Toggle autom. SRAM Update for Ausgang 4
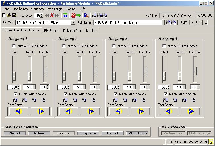Image resolution: width=215 pixels, height=146 pixels. 164,46
